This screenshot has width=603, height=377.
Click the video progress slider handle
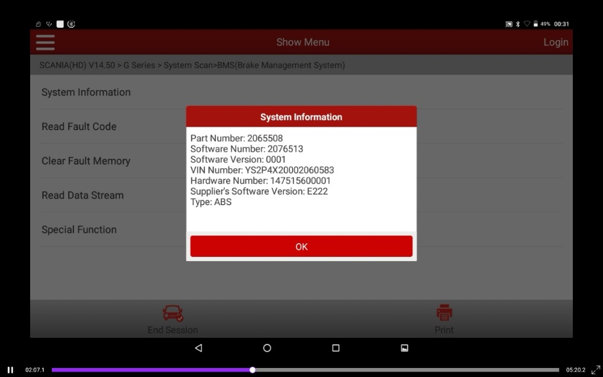(252, 370)
